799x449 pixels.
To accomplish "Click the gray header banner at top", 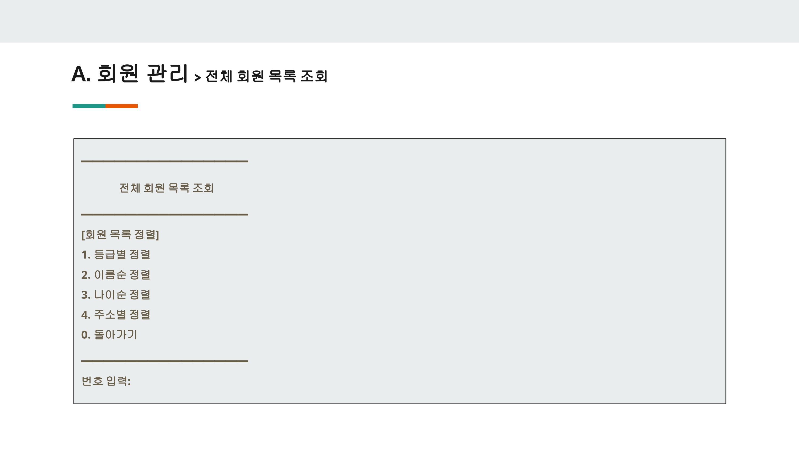I will (x=399, y=21).
